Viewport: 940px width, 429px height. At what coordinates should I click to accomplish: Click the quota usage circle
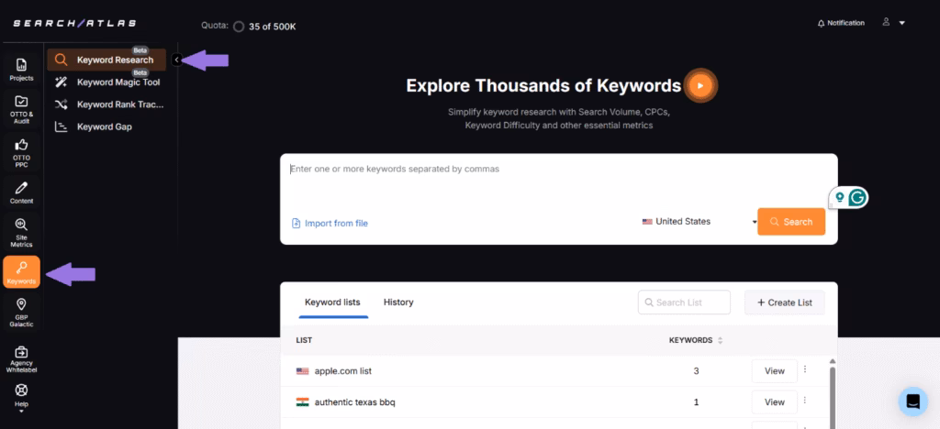[239, 27]
